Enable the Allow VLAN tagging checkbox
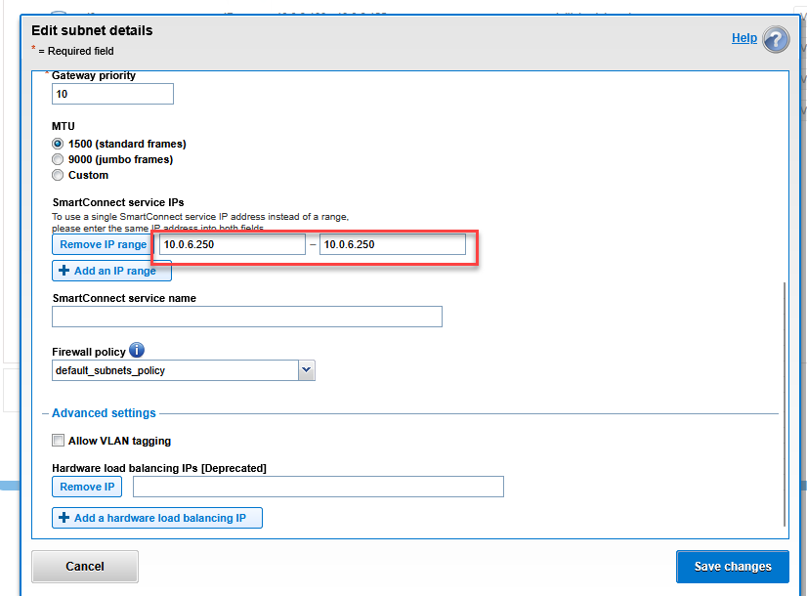Image resolution: width=807 pixels, height=596 pixels. coord(57,440)
